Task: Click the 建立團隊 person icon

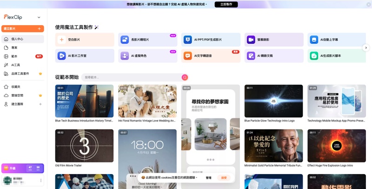Action: tap(6, 104)
